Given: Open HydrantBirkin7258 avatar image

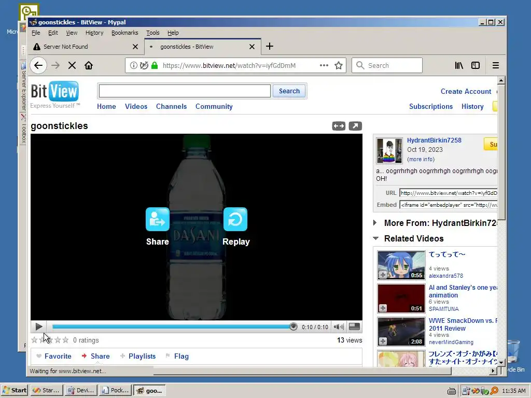Looking at the screenshot, I should (389, 151).
